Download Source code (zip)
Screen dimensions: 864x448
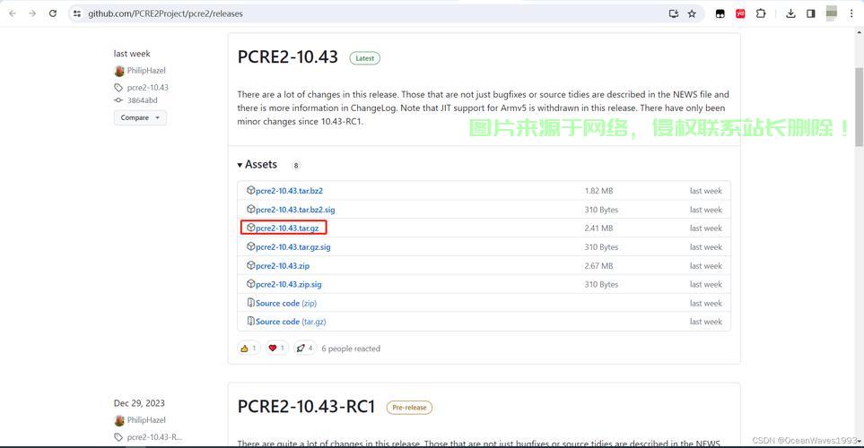286,303
